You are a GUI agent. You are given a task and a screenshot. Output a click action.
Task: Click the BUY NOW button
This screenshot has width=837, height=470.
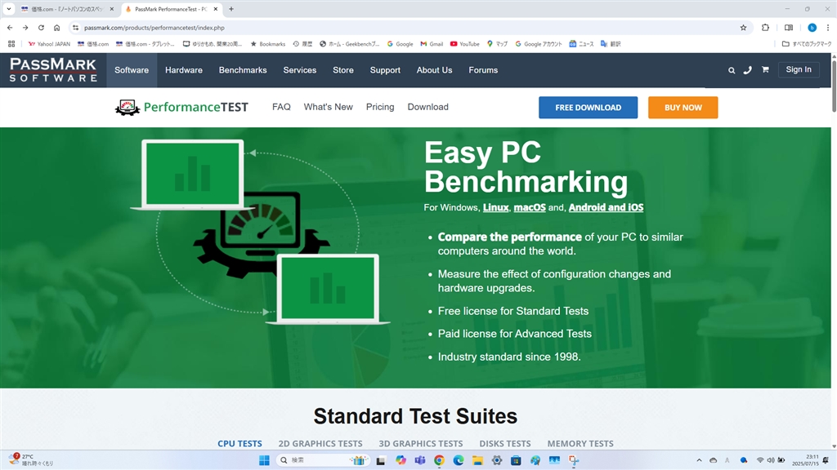683,108
